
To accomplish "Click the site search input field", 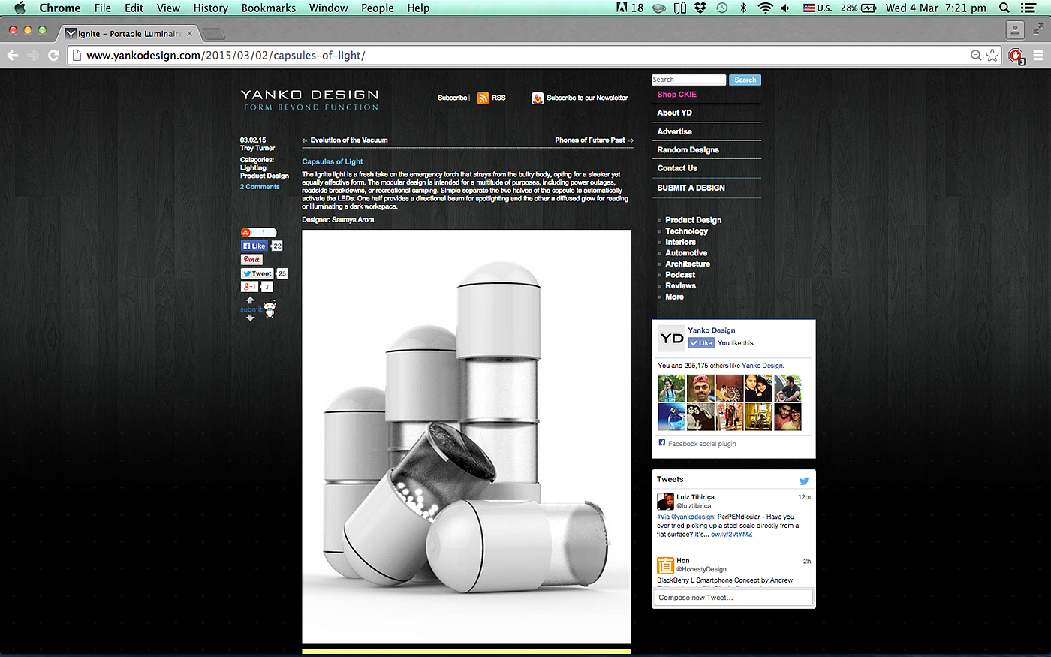I will click(x=688, y=80).
